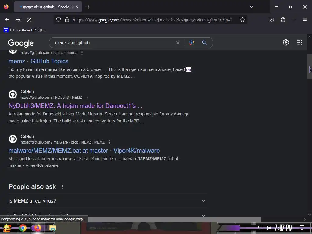
Task: Open People also ask options menu
Action: pyautogui.click(x=63, y=187)
